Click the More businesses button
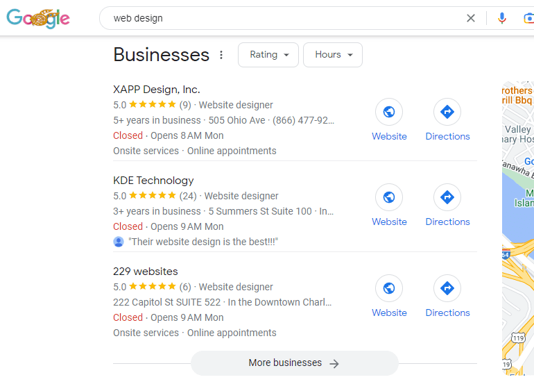The height and width of the screenshot is (391, 534). coord(294,363)
